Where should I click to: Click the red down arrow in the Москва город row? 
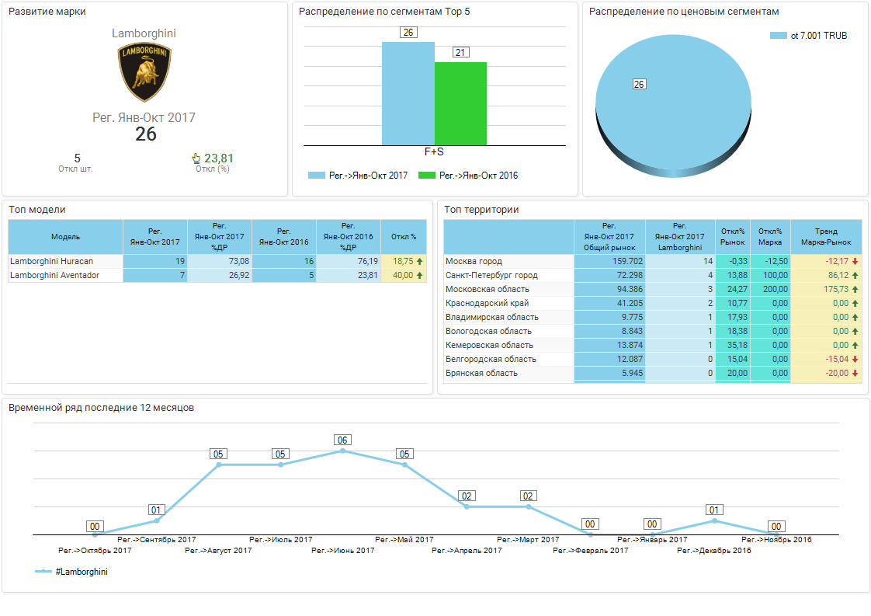(855, 261)
